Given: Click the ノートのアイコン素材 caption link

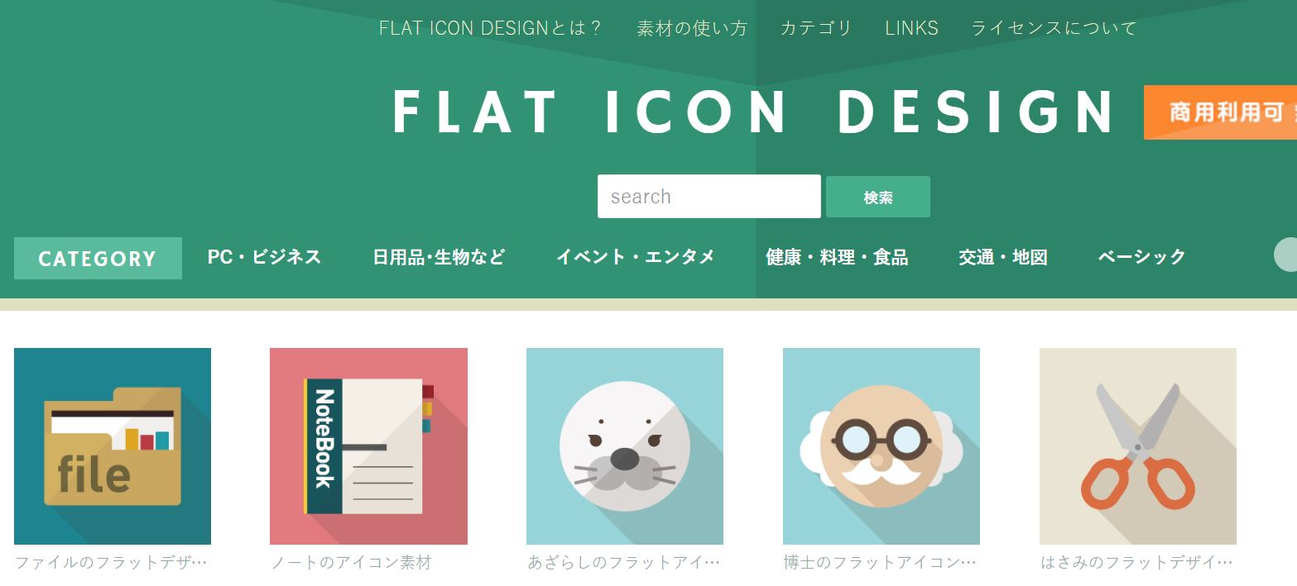Looking at the screenshot, I should (x=352, y=563).
